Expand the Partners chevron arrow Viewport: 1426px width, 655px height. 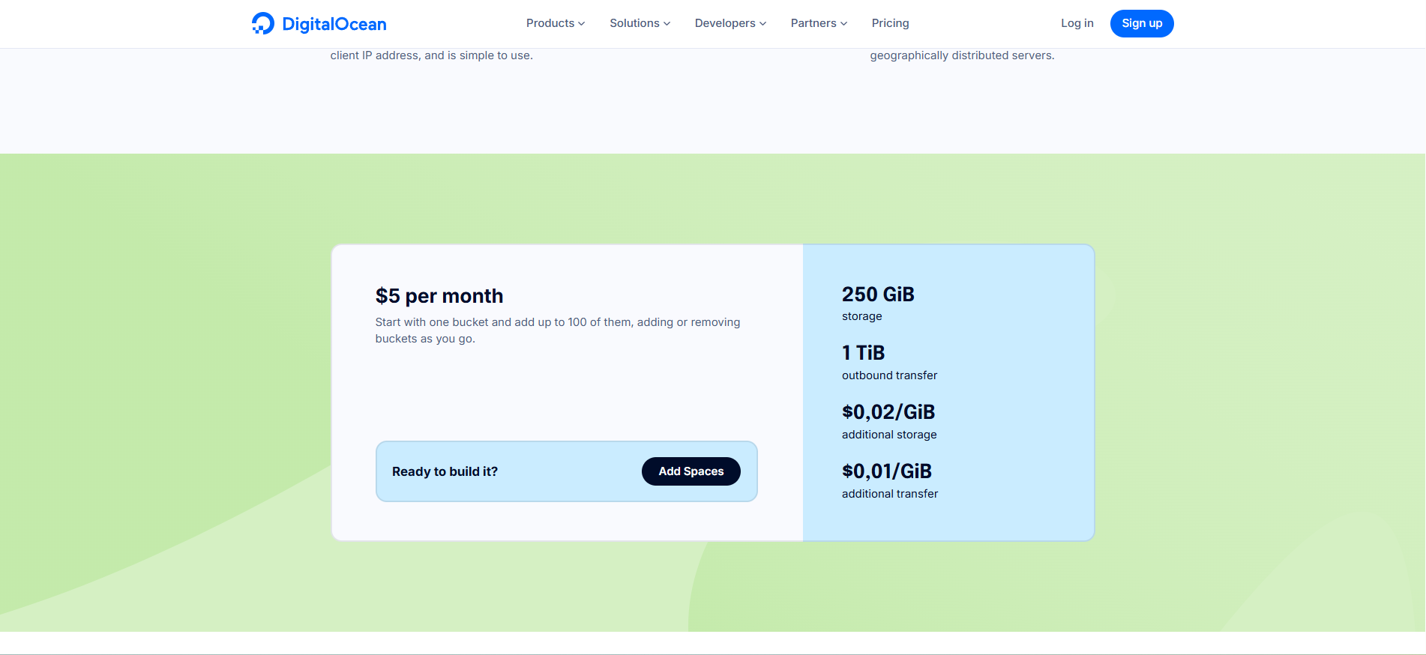(x=844, y=24)
